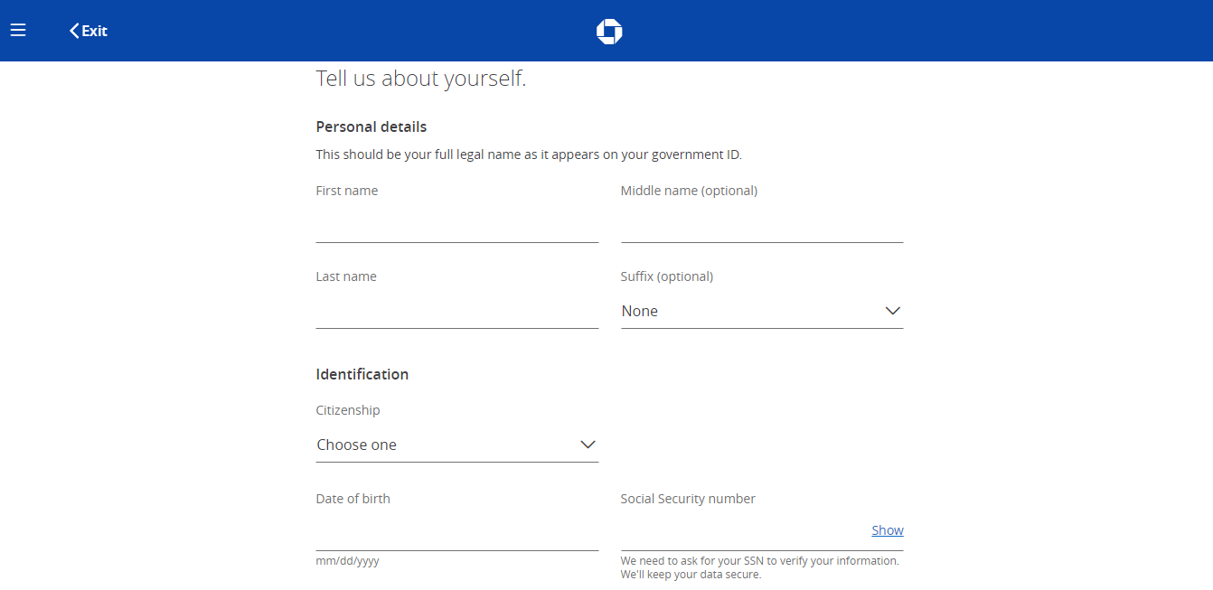The image size is (1213, 590).
Task: Open the Citizenship dropdown
Action: [457, 445]
